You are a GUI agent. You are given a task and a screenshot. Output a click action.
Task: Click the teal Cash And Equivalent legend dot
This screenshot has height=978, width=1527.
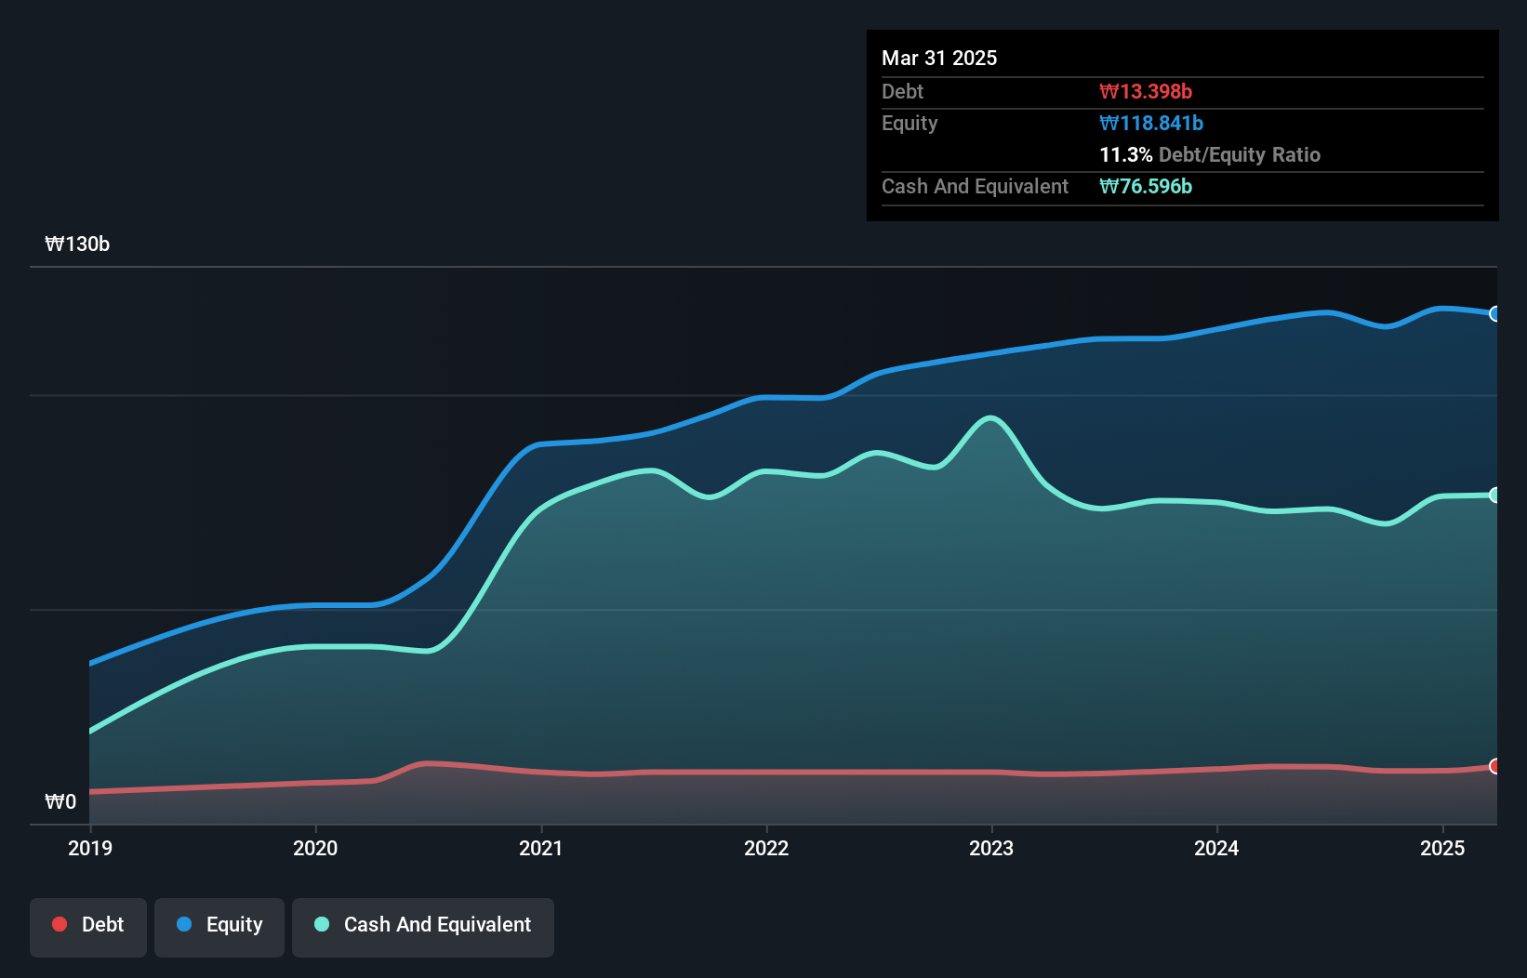point(322,924)
